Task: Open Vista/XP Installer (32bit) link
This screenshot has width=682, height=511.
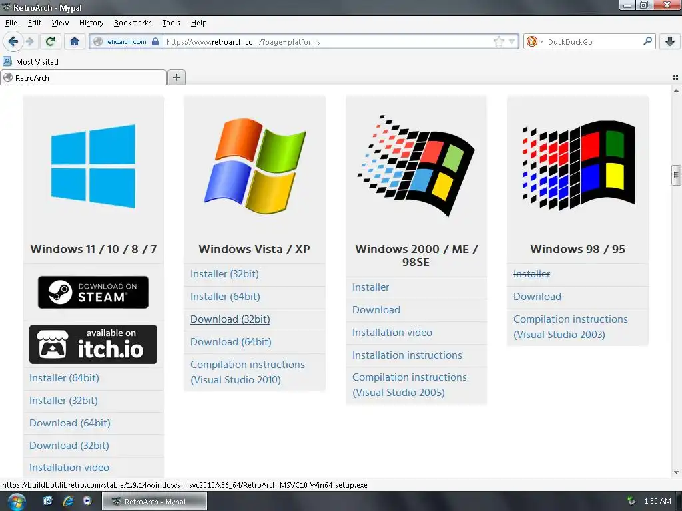Action: coord(224,274)
